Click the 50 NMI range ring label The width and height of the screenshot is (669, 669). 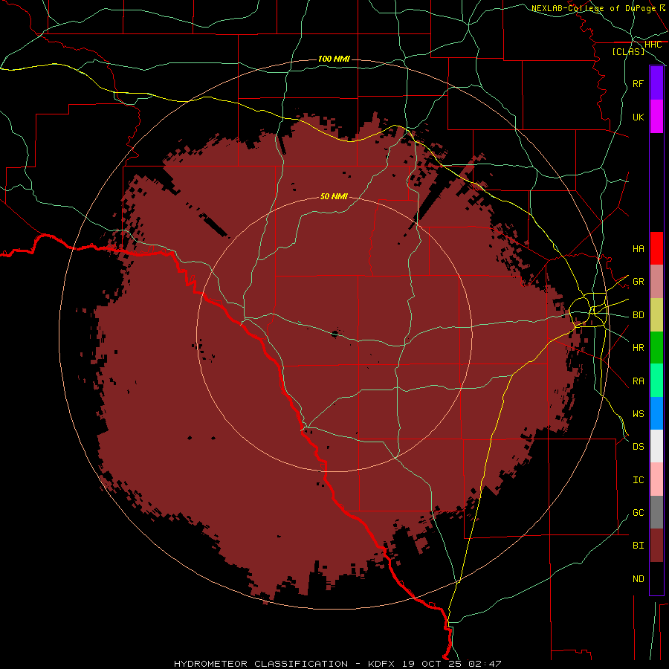pyautogui.click(x=334, y=196)
